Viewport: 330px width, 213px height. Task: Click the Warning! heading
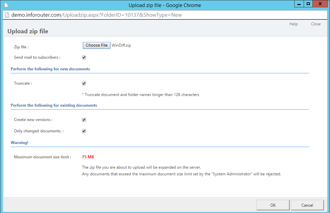point(19,143)
